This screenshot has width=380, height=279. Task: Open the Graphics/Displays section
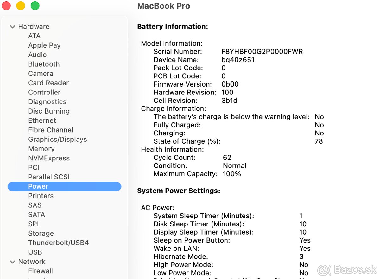coord(57,139)
